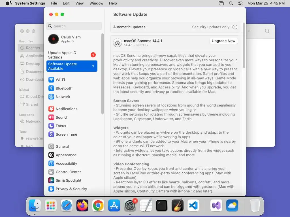Open the System Settings app menu
The height and width of the screenshot is (217, 290).
[30, 3]
